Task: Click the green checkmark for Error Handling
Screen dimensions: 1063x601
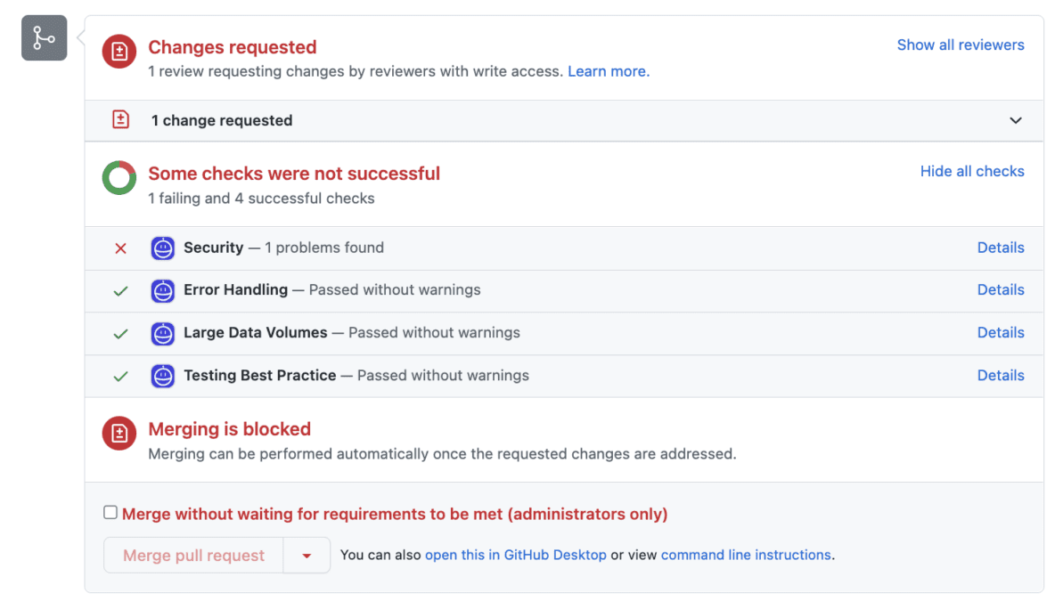Action: point(120,291)
